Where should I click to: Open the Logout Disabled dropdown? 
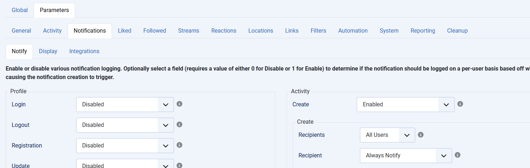click(125, 125)
